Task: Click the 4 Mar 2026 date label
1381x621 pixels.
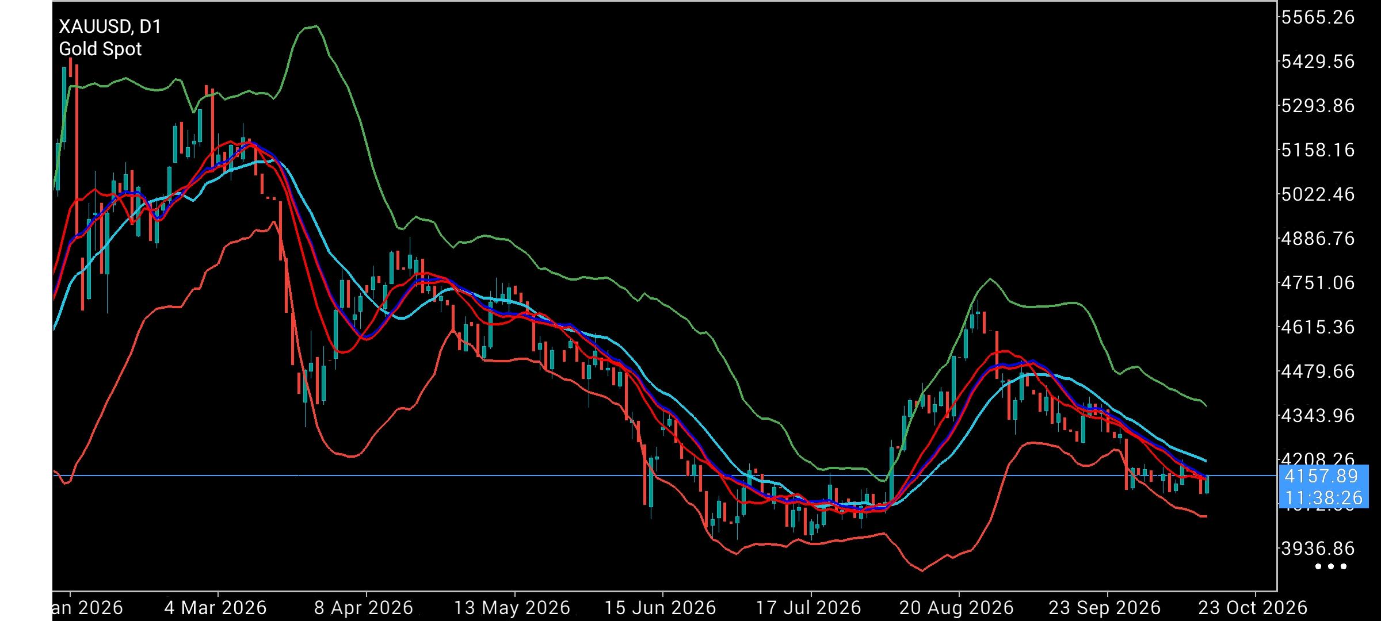Action: (x=215, y=608)
